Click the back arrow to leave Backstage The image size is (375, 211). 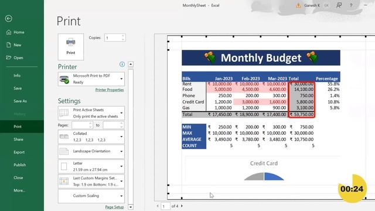(9, 18)
